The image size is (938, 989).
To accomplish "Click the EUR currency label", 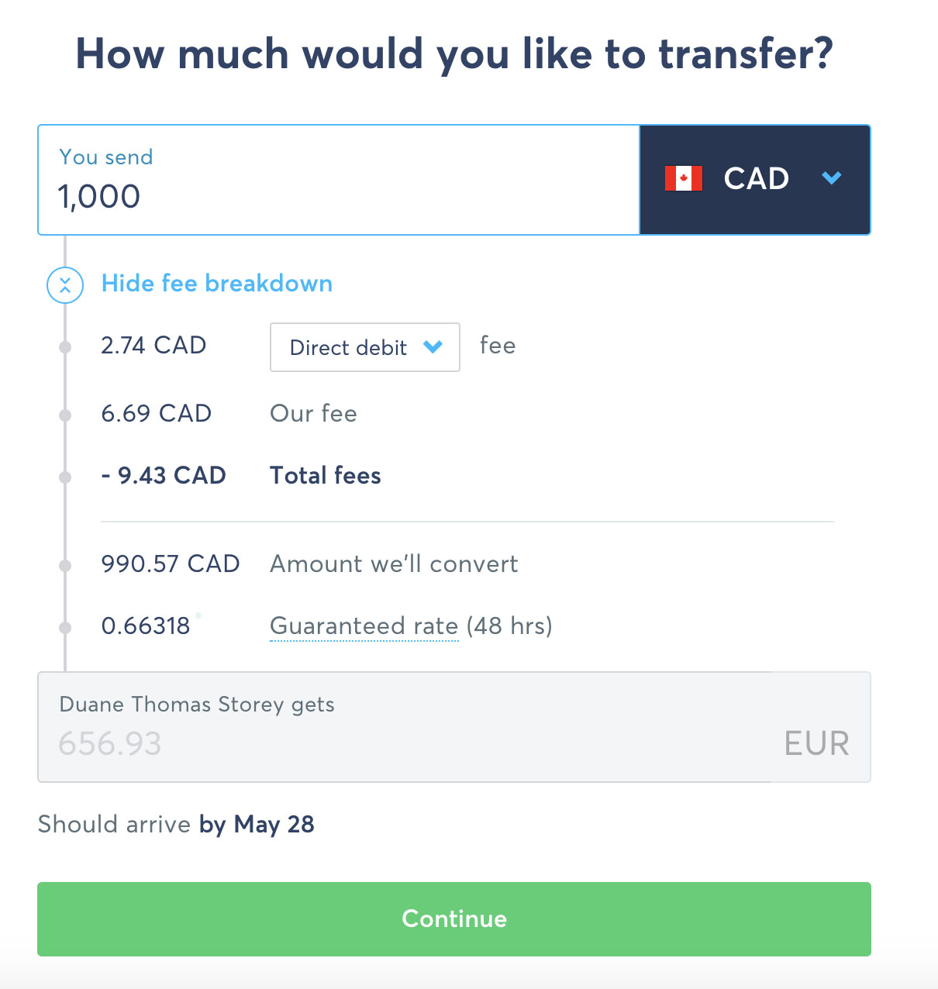I will pyautogui.click(x=816, y=744).
